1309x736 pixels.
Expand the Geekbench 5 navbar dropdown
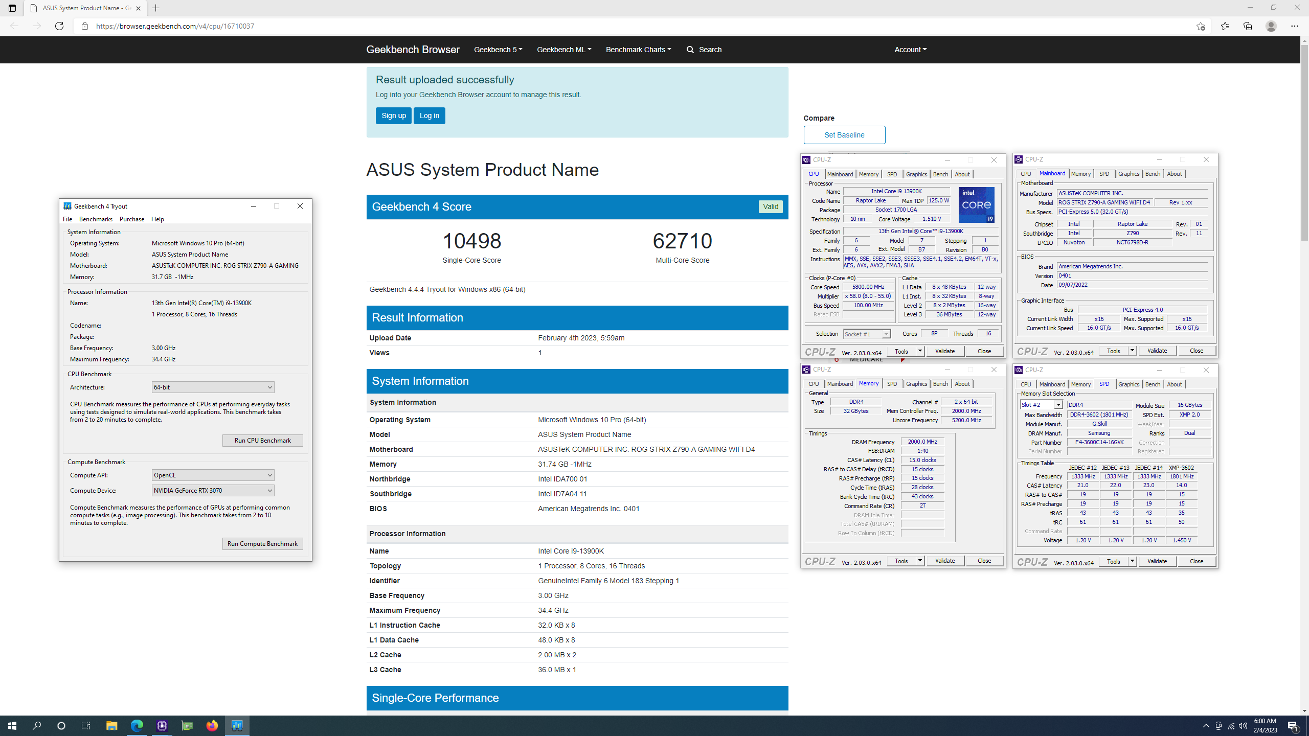[498, 50]
